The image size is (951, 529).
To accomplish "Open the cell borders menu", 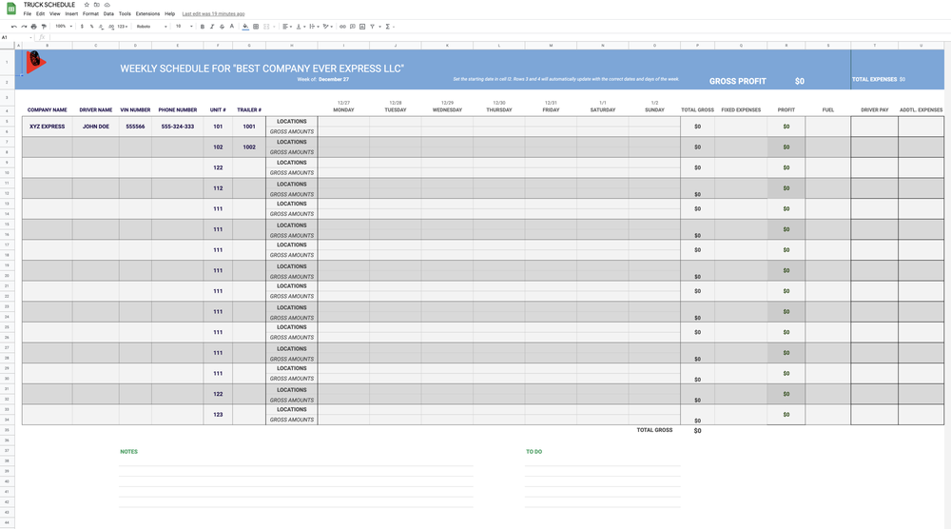I will pyautogui.click(x=255, y=27).
